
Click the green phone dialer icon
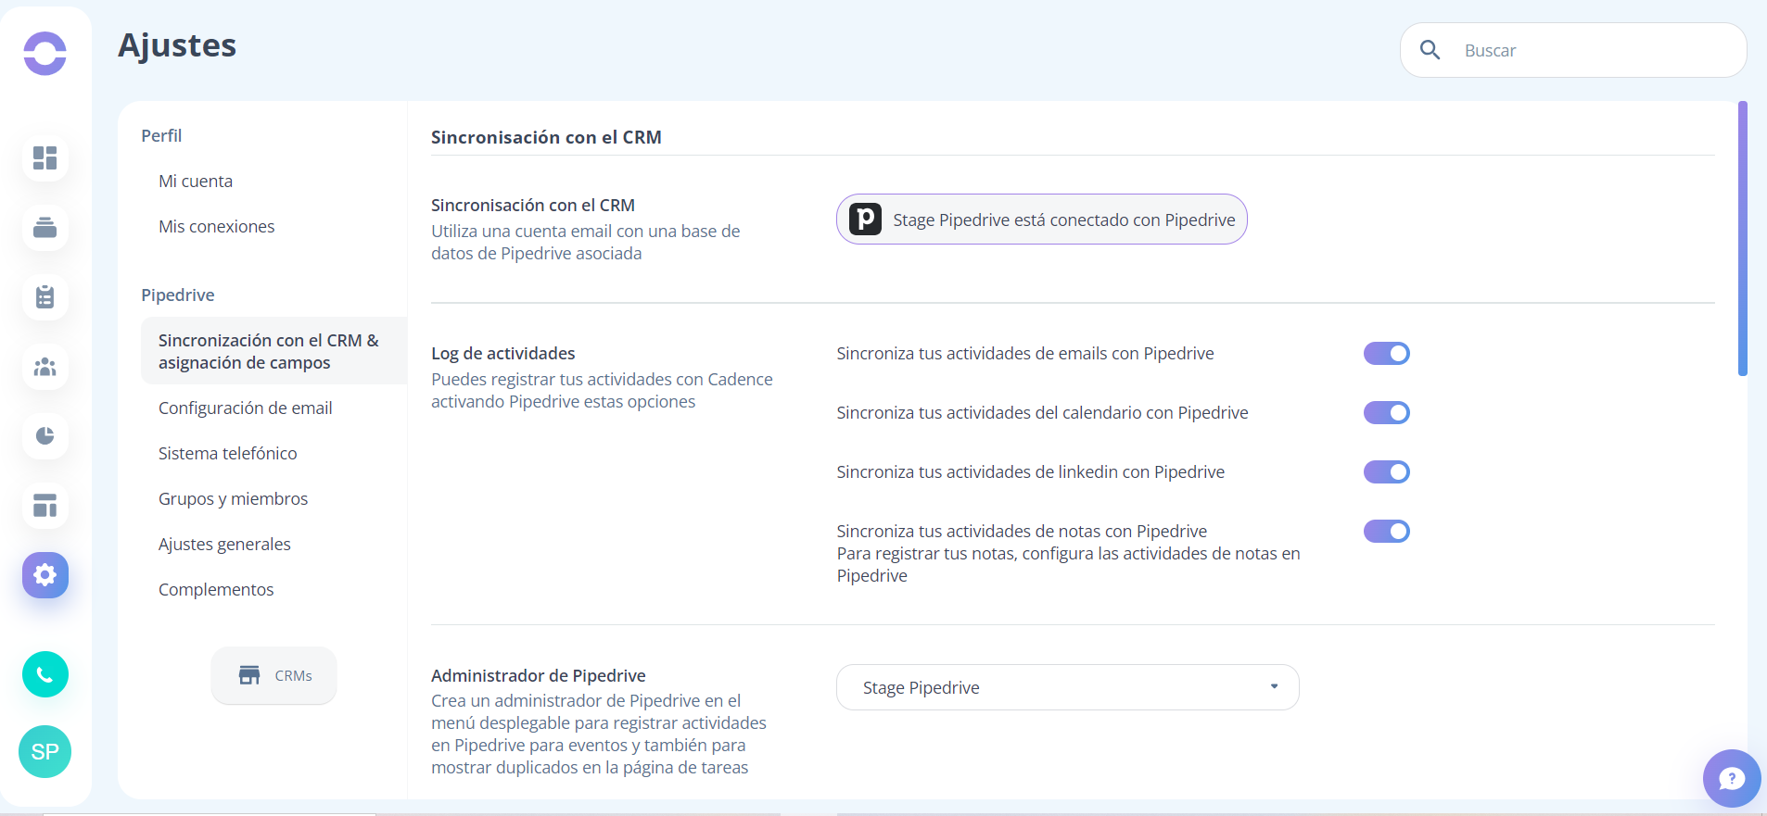(x=44, y=674)
